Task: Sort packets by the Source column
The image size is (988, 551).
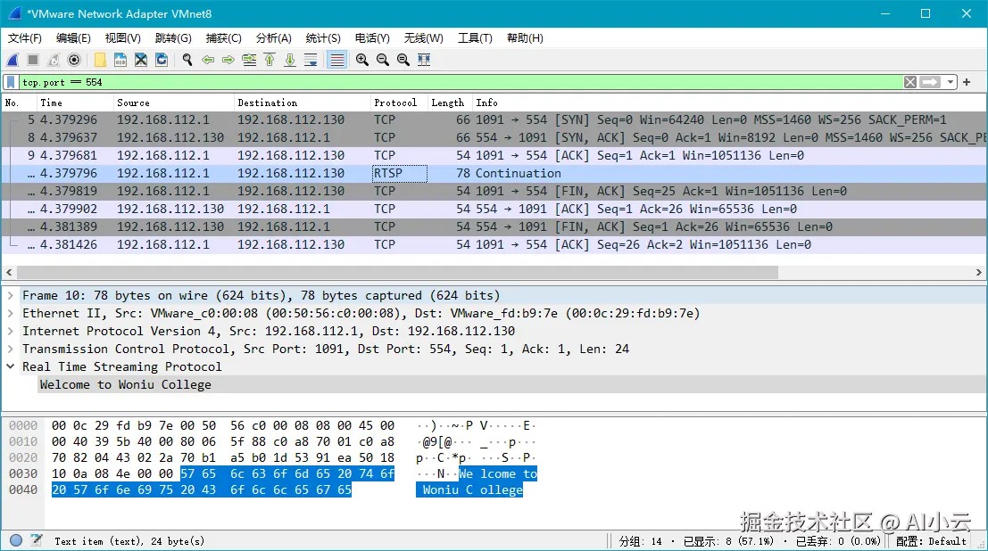Action: 173,103
